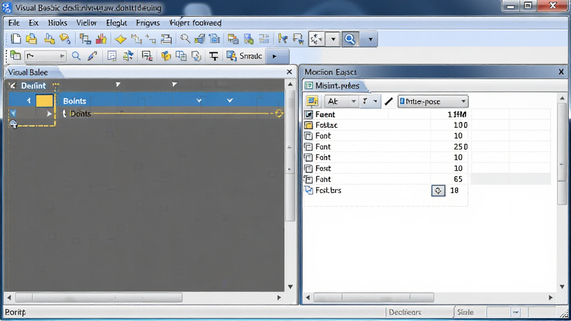Click the left panel scroll down arrow
Viewport: 571px width, 321px height.
[x=290, y=287]
